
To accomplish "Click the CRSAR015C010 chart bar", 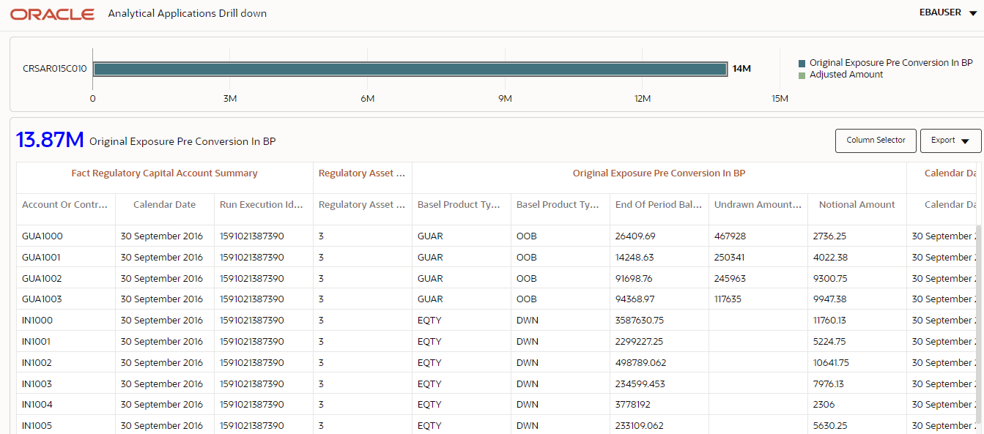I will [x=410, y=69].
